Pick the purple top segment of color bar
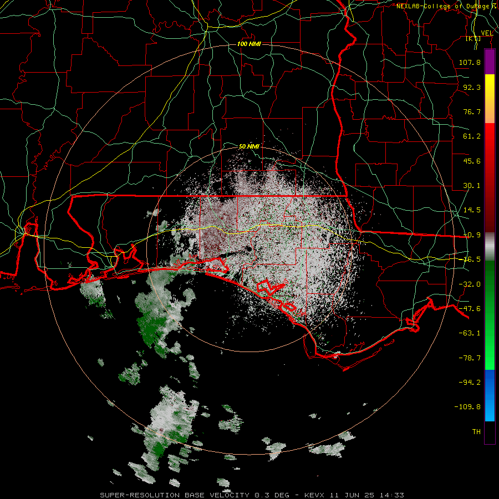The height and width of the screenshot is (499, 499). [490, 62]
